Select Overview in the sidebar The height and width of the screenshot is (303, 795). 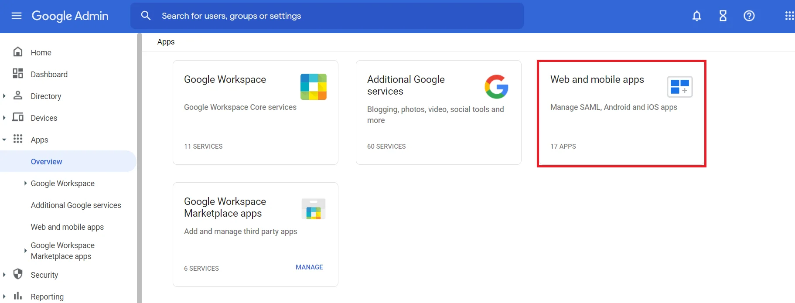pos(47,162)
